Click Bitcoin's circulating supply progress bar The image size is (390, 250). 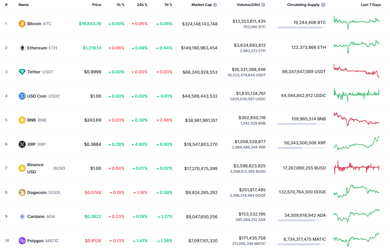(302, 28)
